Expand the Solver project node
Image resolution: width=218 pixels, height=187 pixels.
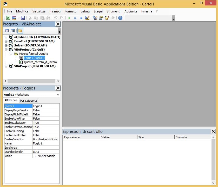coord(6,46)
